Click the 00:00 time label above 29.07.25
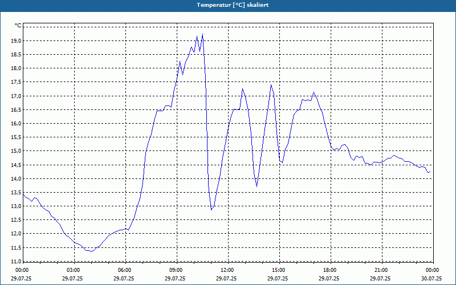 click(22, 270)
